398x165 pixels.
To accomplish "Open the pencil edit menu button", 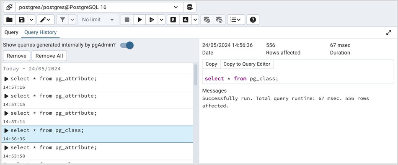I will [46, 20].
